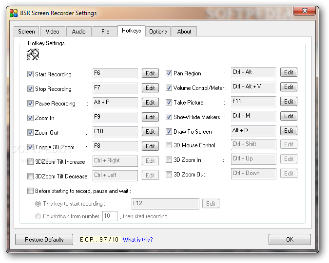Image resolution: width=329 pixels, height=263 pixels.
Task: Click the E.C.P. 9.7 / 10 score text
Action: (x=99, y=239)
